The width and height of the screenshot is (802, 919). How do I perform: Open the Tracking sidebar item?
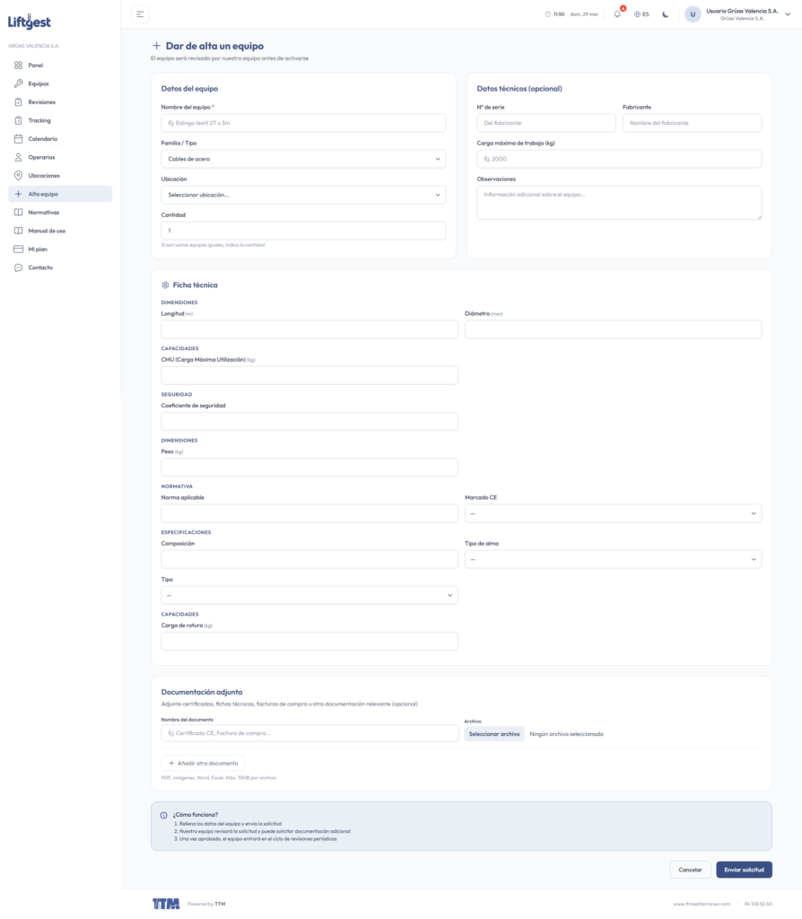tap(39, 120)
